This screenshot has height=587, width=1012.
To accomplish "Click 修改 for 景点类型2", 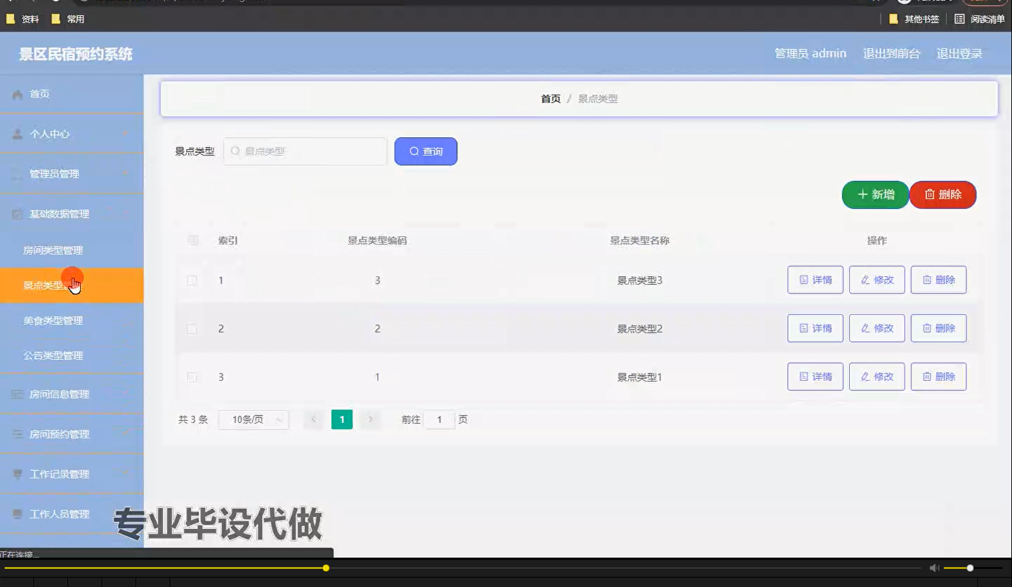I will coord(876,328).
